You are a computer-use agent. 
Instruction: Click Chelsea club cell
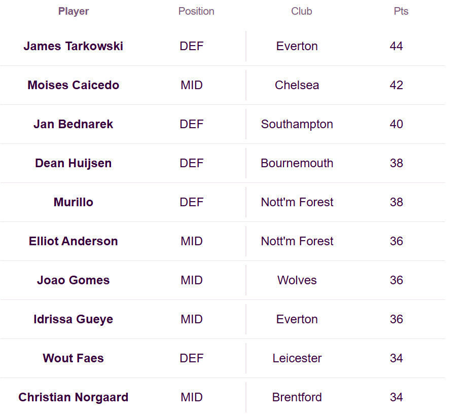click(297, 85)
